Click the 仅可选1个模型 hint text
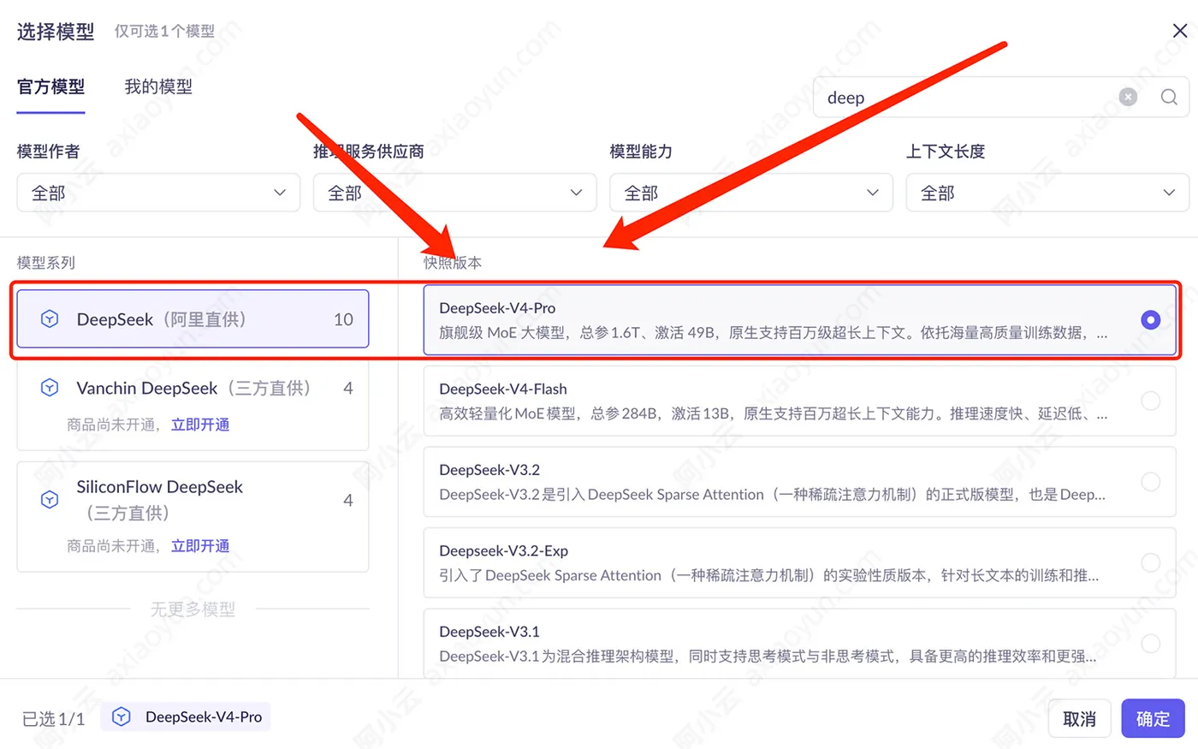Image resolution: width=1198 pixels, height=749 pixels. point(165,32)
